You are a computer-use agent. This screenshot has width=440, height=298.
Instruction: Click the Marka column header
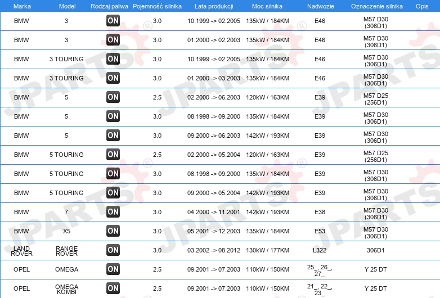coord(22,6)
